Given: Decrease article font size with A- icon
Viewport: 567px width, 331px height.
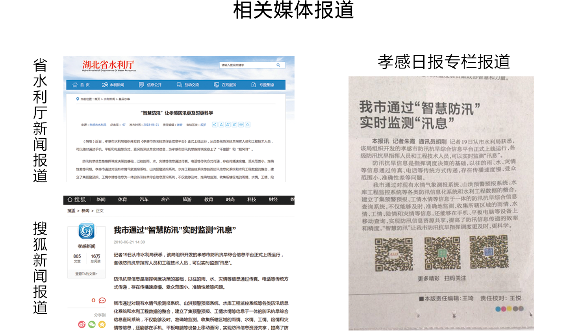Looking at the screenshot, I should point(228,125).
